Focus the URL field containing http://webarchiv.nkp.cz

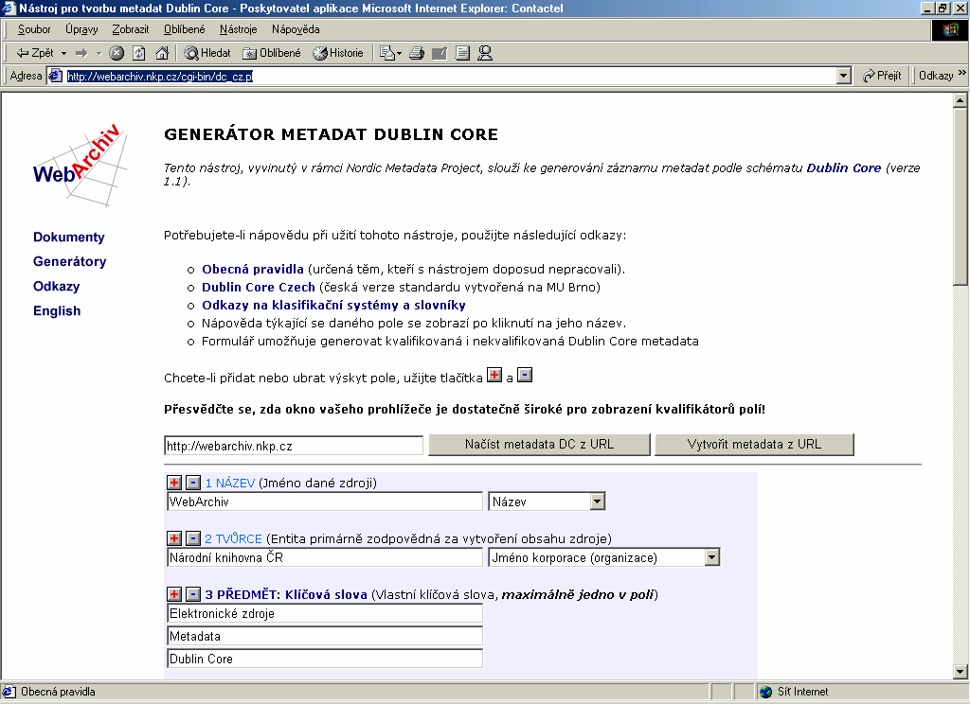click(294, 446)
